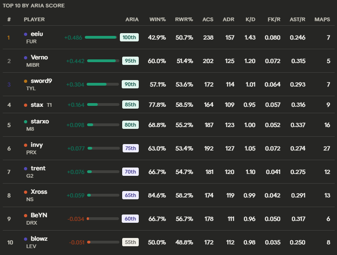Viewport: 337px width, 255px height.
Task: Click the 75th percentile badge
Action: point(130,148)
